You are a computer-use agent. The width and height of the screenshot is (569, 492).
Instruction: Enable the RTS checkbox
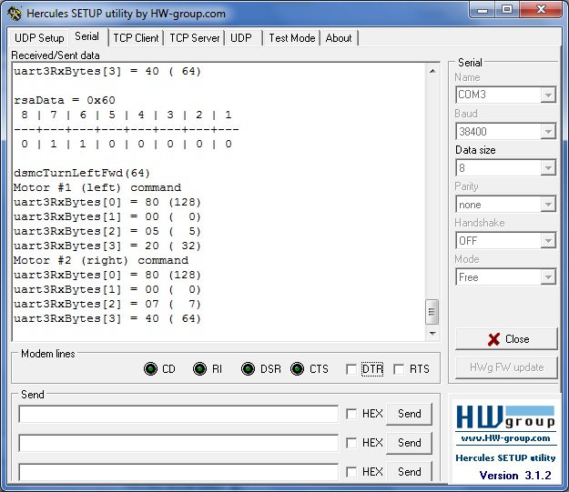click(x=399, y=369)
